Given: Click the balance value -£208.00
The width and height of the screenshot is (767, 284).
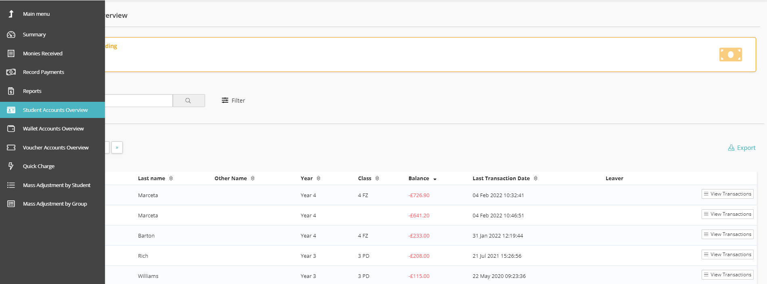Looking at the screenshot, I should (x=419, y=256).
